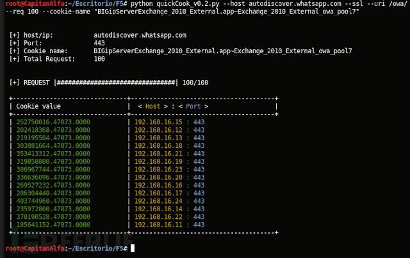This screenshot has width=410, height=258.
Task: Click cookie value 386967744.47873.0000
Action: (x=53, y=170)
